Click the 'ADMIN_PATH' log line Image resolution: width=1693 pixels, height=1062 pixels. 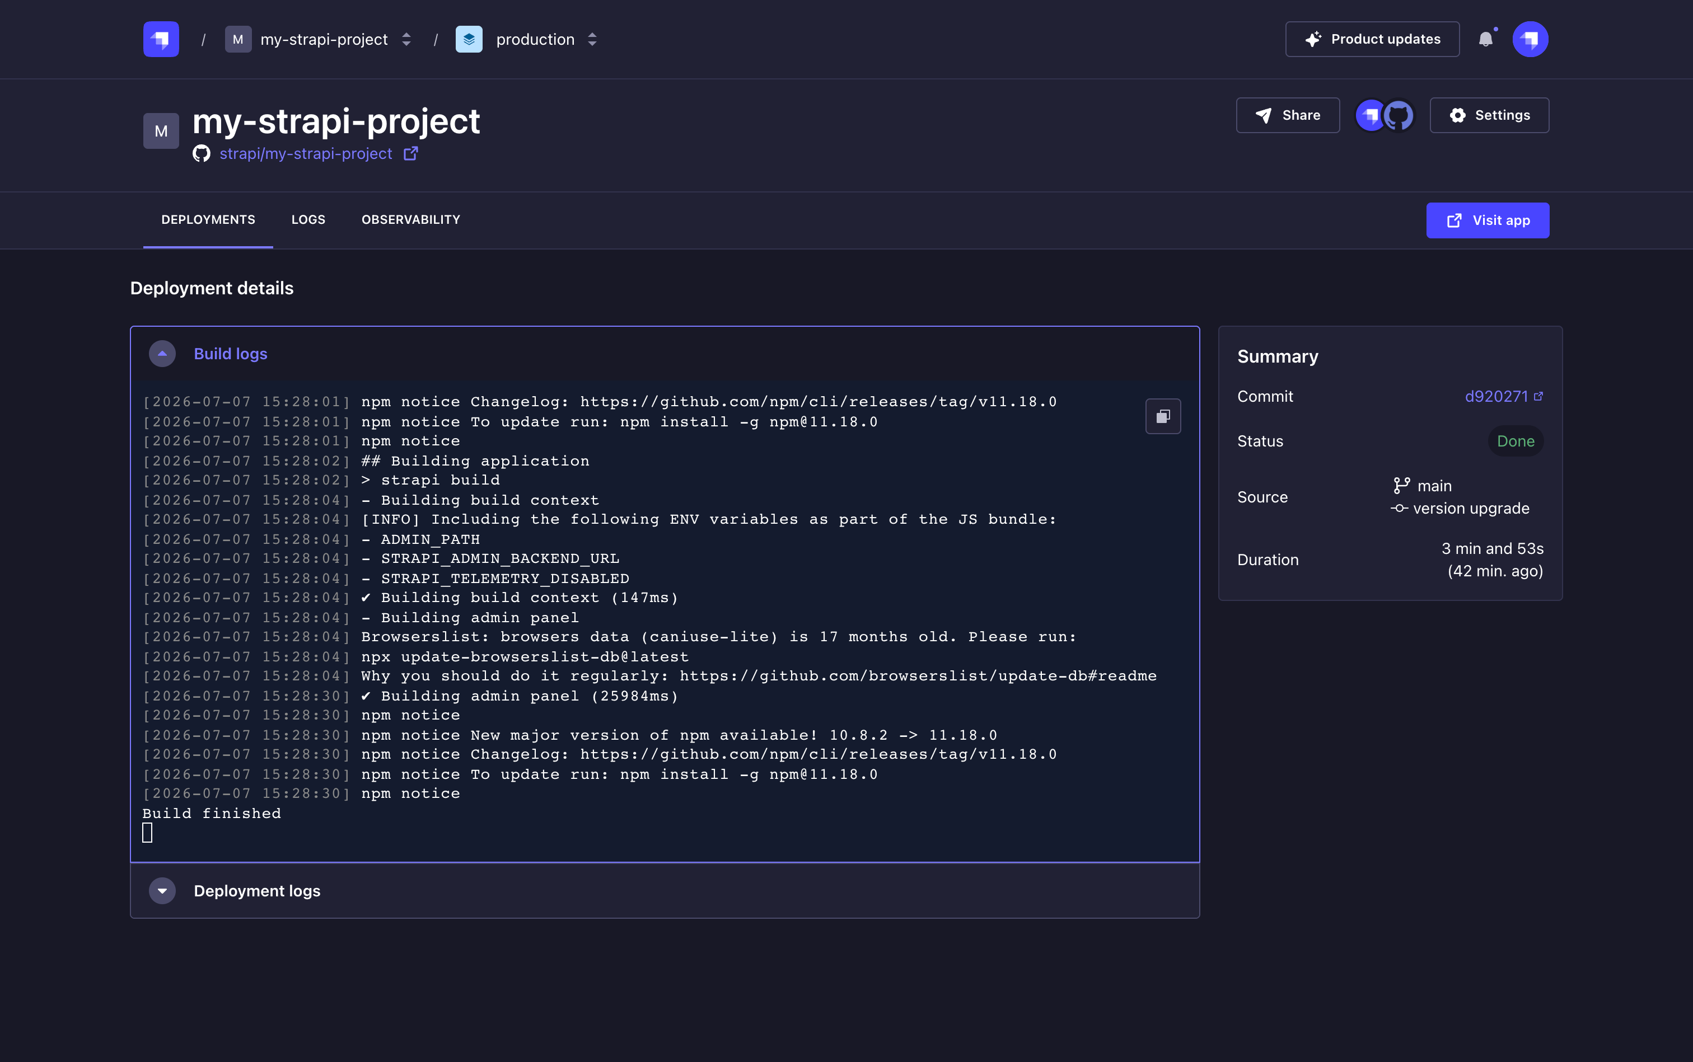coord(420,539)
